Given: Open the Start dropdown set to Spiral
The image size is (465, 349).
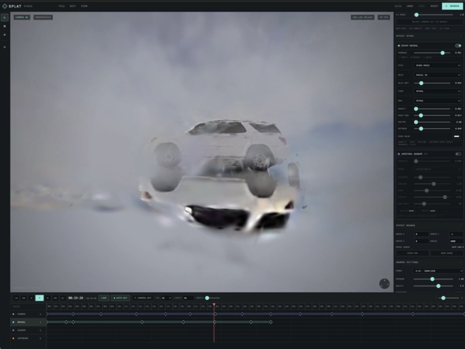Looking at the screenshot, I should pyautogui.click(x=438, y=91).
